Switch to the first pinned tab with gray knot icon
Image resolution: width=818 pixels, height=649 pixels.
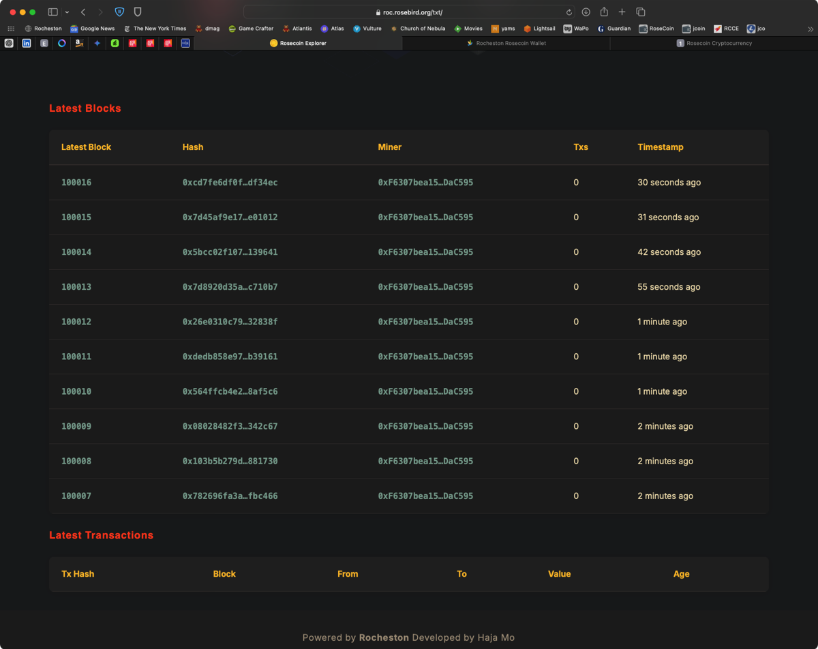coord(9,43)
